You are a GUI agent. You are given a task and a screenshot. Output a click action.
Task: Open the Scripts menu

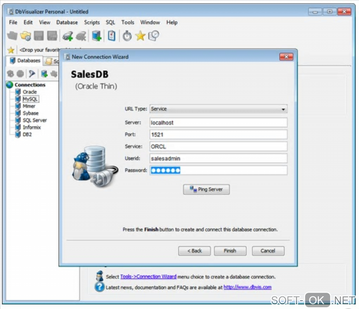coord(92,23)
